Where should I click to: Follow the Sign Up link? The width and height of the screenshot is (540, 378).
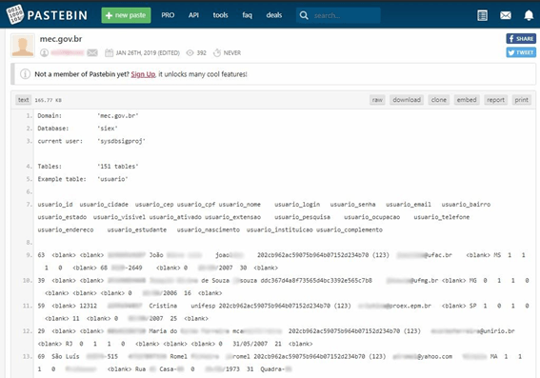(x=143, y=74)
